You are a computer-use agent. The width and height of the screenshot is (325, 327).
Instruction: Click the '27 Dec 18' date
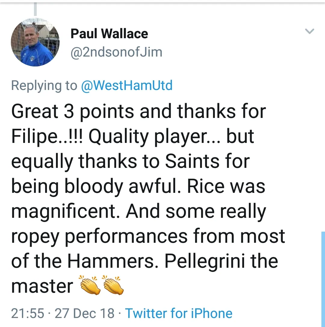pos(85,313)
